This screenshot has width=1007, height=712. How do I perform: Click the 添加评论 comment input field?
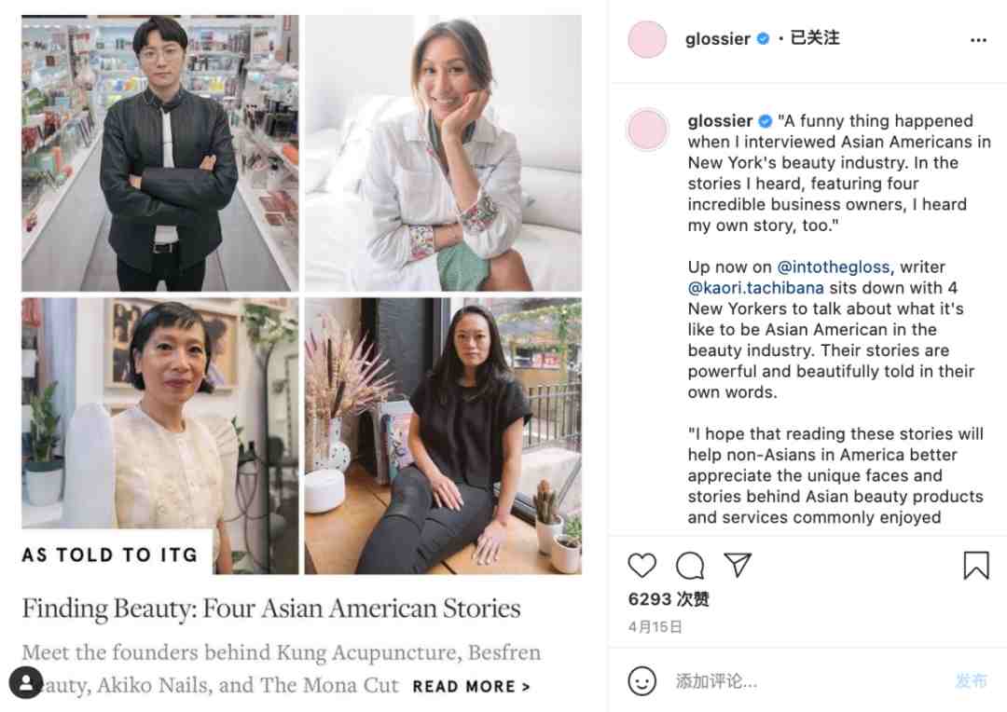coord(809,680)
